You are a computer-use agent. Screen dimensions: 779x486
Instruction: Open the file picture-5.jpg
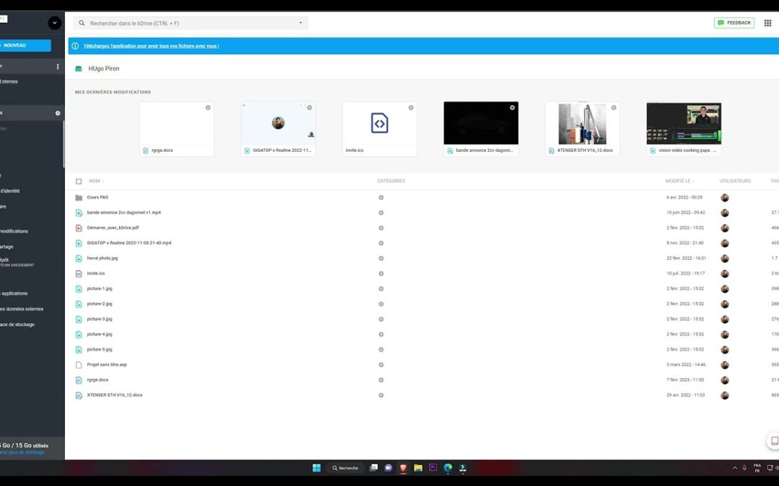[100, 350]
